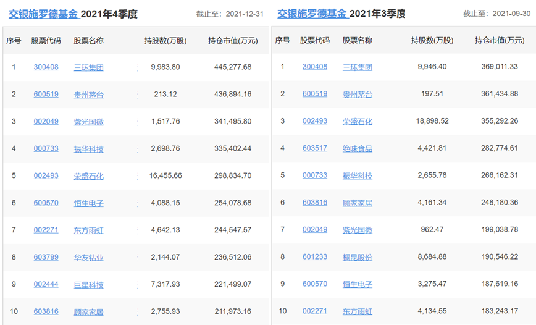The height and width of the screenshot is (325, 536).
Task: Select the share count 18,898.52
Action: coord(432,121)
